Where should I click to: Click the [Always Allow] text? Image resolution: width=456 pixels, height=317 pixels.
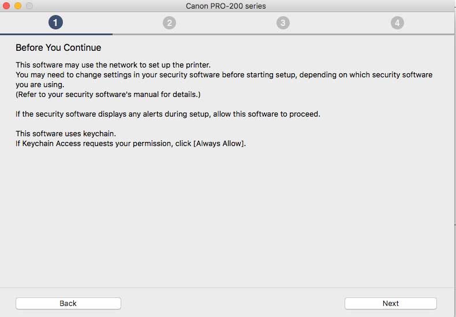click(x=218, y=144)
